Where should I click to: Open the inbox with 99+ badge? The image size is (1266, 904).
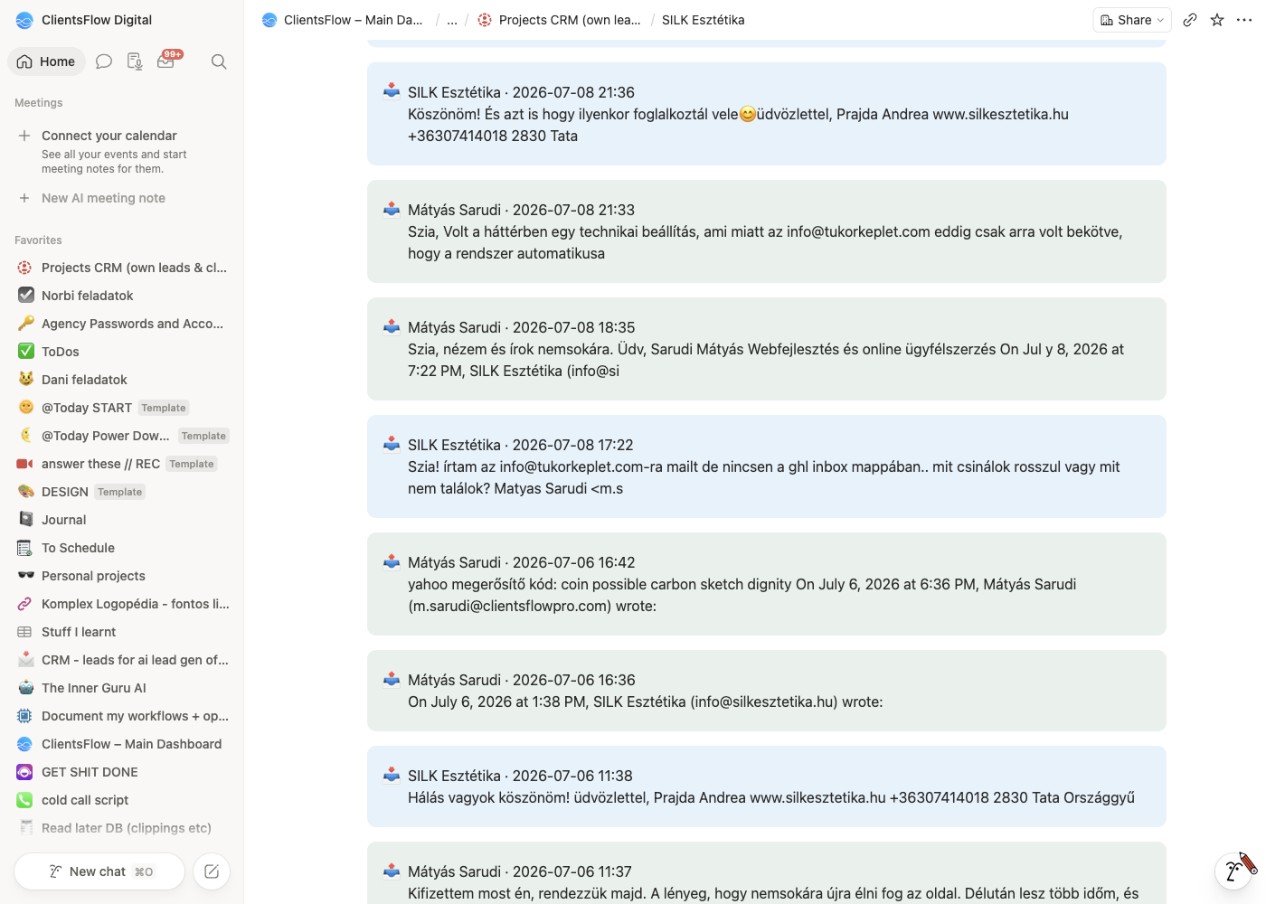(x=167, y=61)
